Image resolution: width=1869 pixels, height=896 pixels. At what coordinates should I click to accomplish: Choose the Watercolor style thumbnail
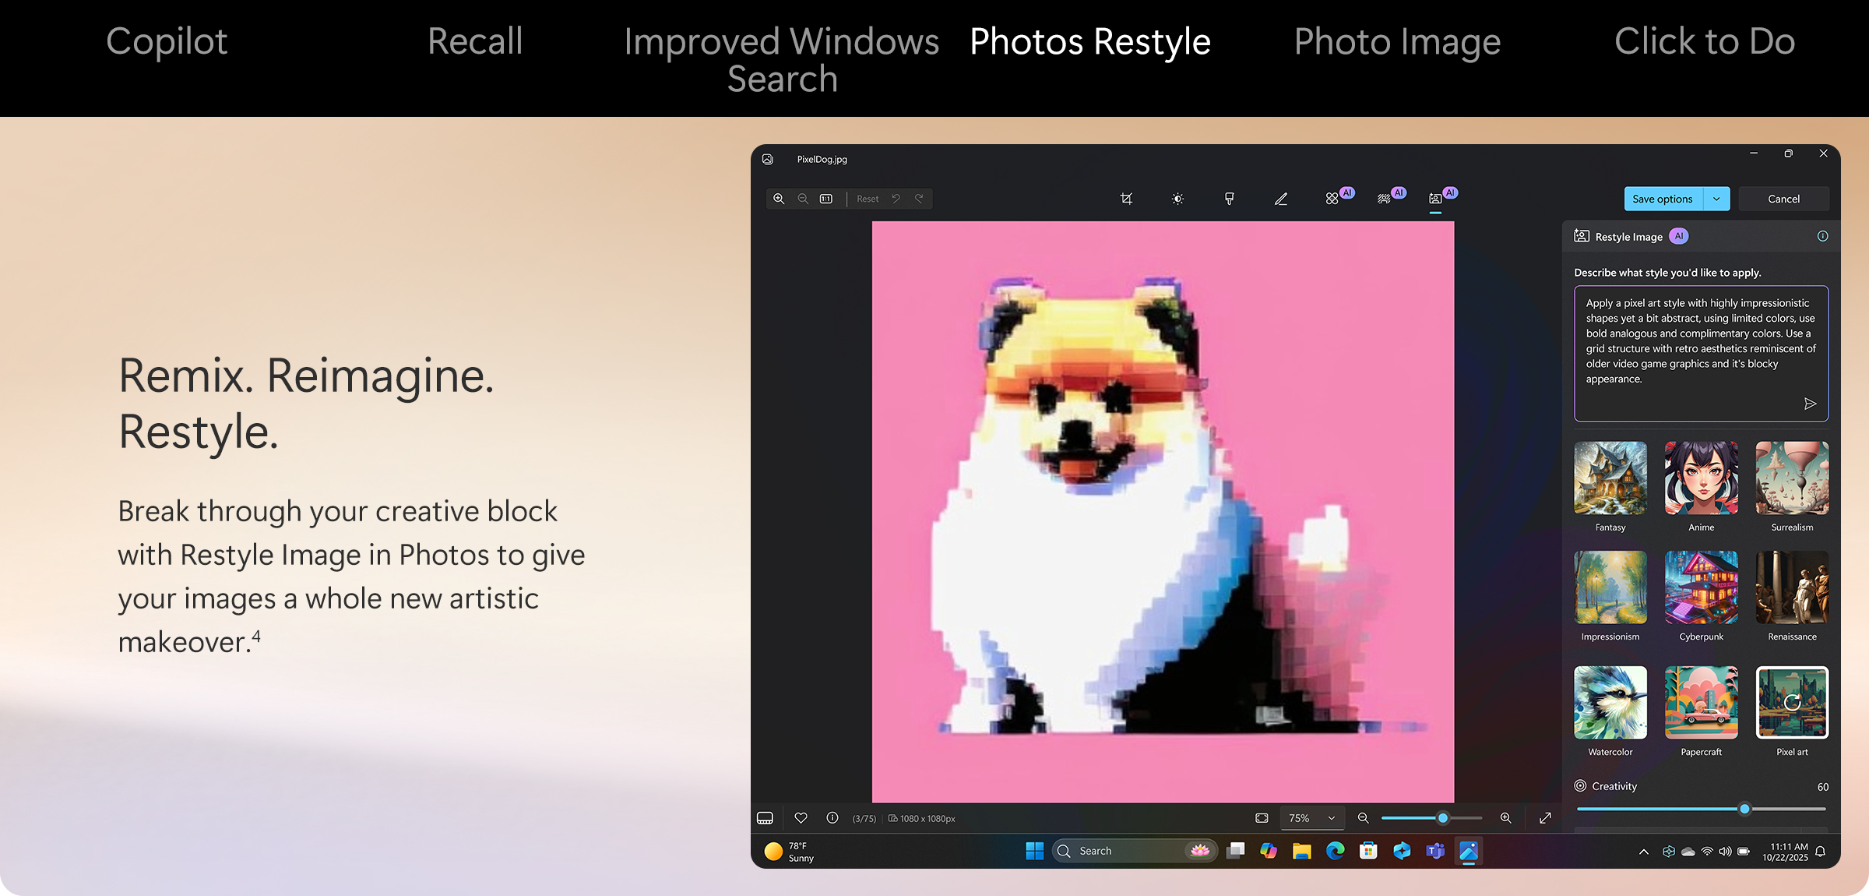[1610, 703]
